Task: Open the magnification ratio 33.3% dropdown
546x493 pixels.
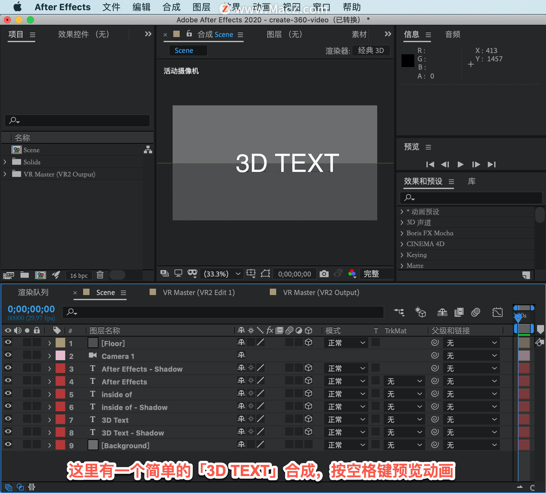Action: point(222,274)
